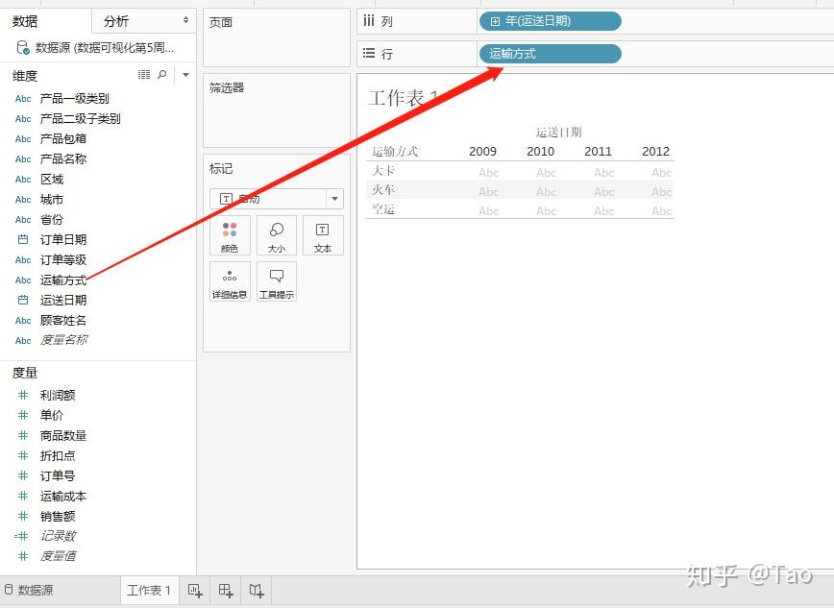Click the 2010 column header
This screenshot has width=834, height=608.
click(x=540, y=151)
